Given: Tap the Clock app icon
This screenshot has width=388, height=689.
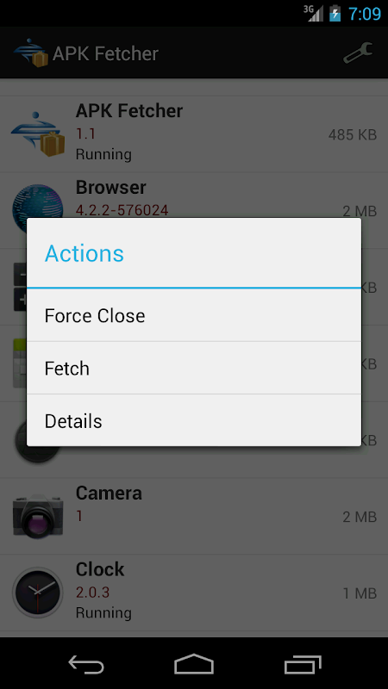Looking at the screenshot, I should (x=38, y=593).
